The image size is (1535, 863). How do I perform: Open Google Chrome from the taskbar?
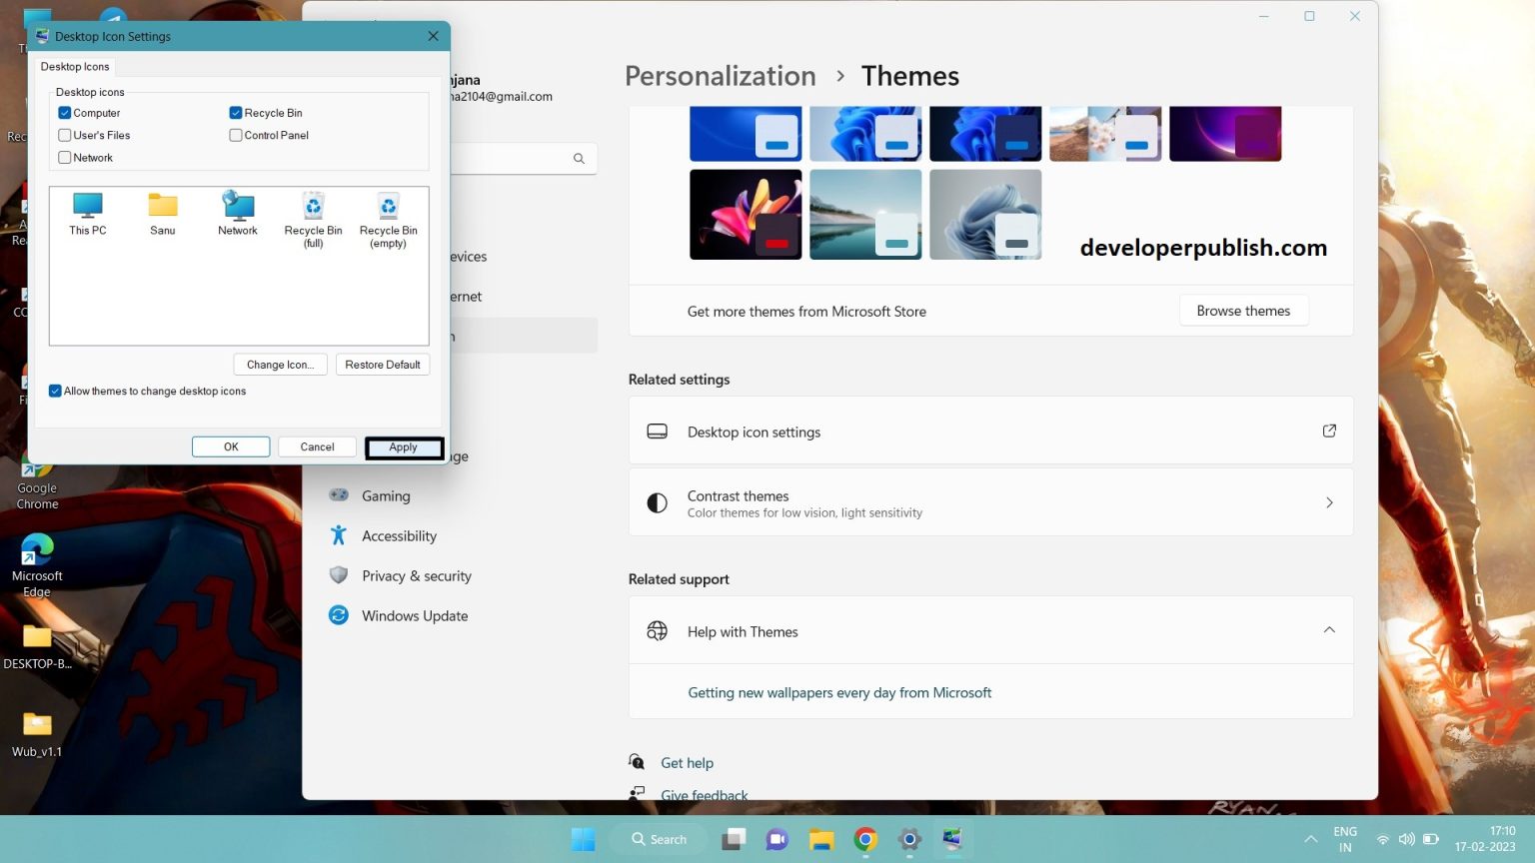(863, 839)
